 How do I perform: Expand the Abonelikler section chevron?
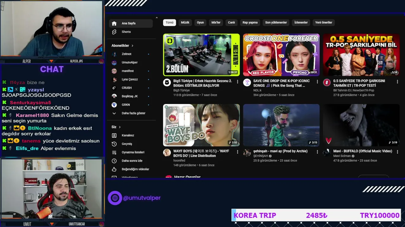pos(132,46)
